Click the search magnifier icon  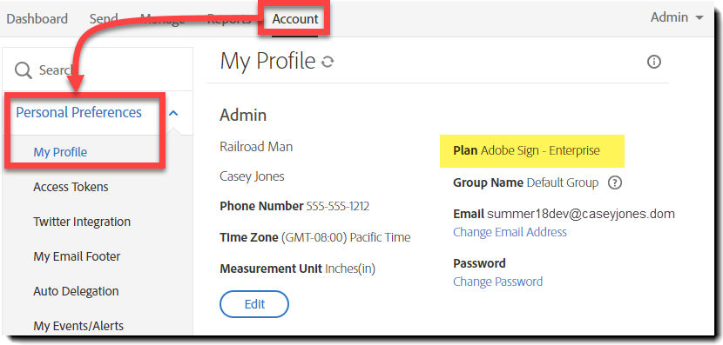pos(23,70)
